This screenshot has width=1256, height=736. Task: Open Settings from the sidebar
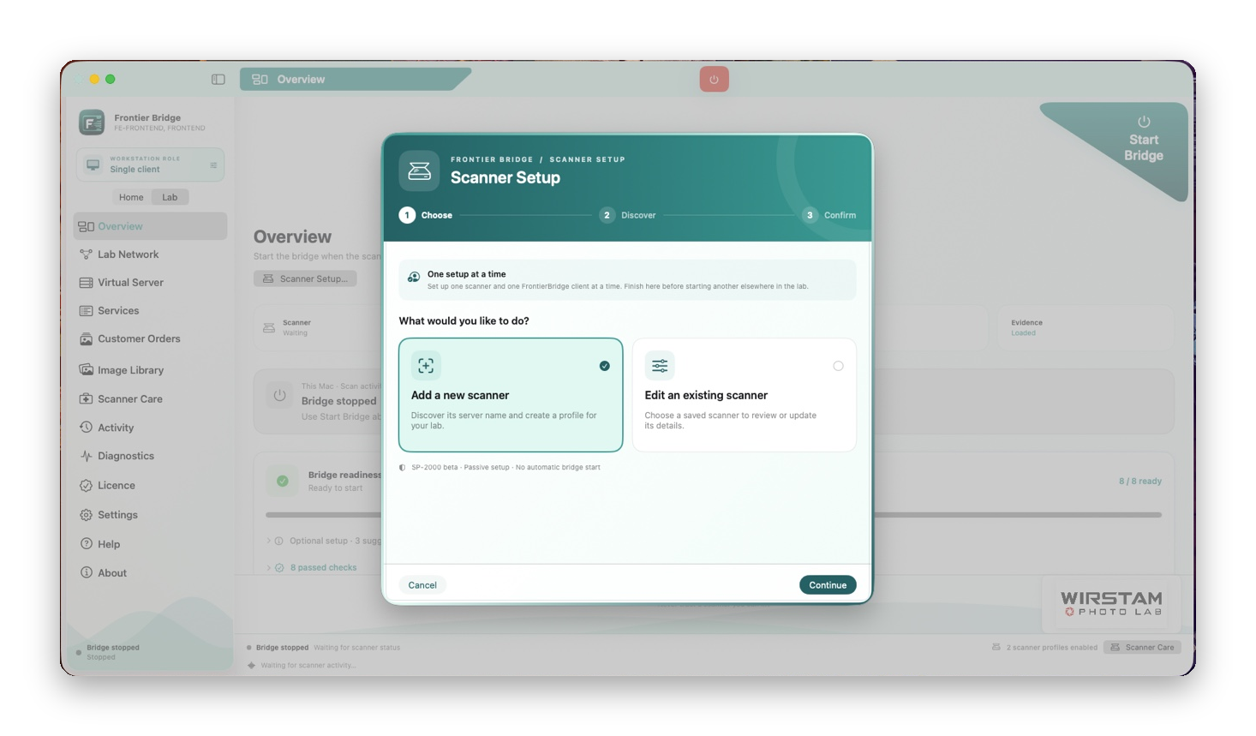150,515
